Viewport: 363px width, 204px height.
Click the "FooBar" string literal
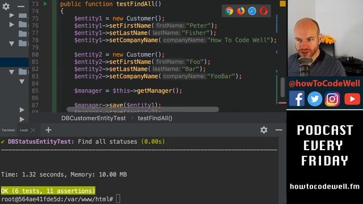click(221, 76)
